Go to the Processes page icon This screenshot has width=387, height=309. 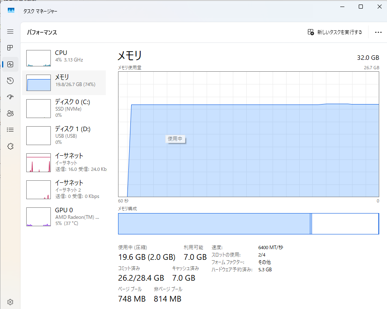tap(10, 48)
